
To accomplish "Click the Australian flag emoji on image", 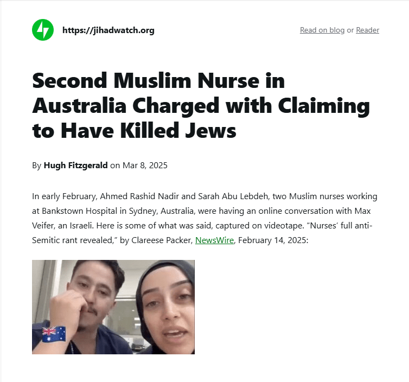I will 54,334.
